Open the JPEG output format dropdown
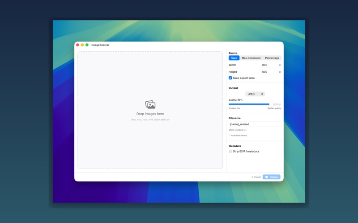Viewport: 358px width, 223px height. pos(255,94)
